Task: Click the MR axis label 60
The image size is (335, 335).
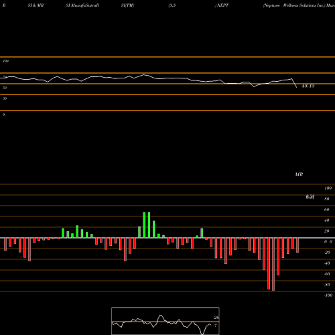Action: (x=327, y=210)
